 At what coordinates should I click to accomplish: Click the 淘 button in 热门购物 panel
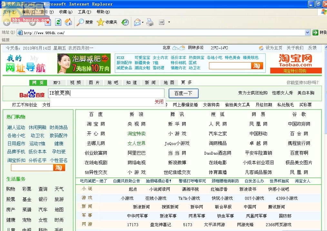click(59, 168)
